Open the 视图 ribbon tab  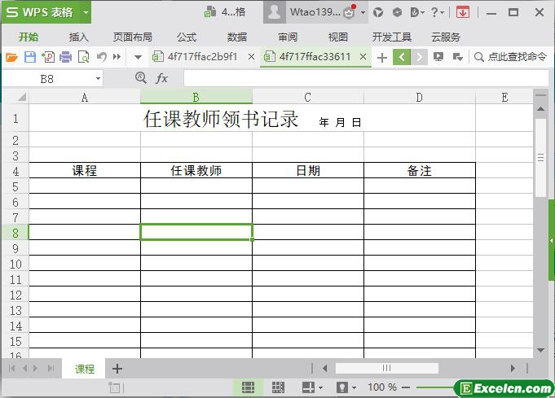tap(338, 37)
